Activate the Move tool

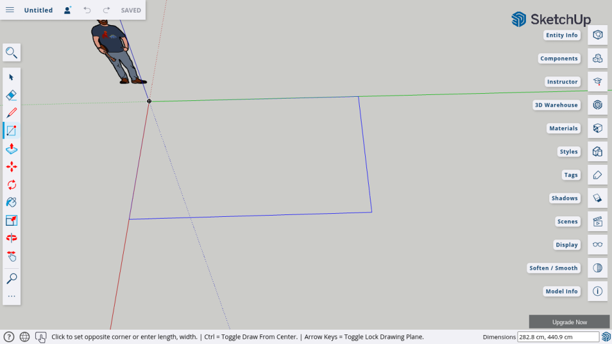pos(11,167)
